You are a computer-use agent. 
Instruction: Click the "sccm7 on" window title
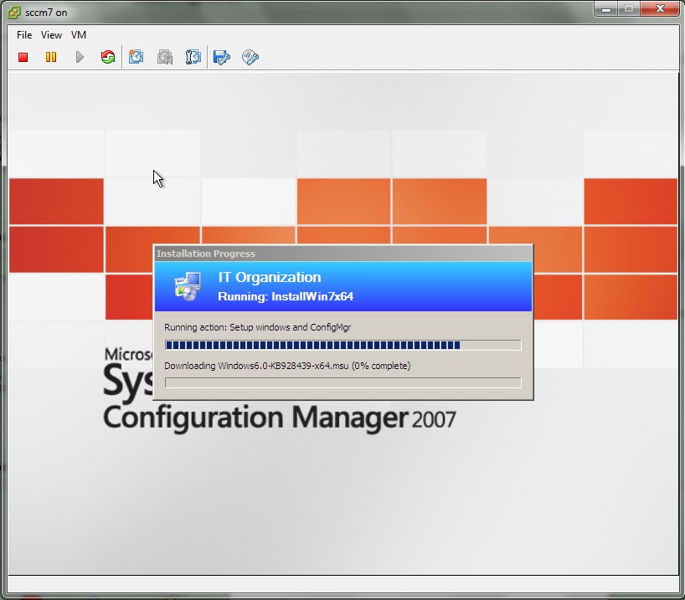point(46,13)
